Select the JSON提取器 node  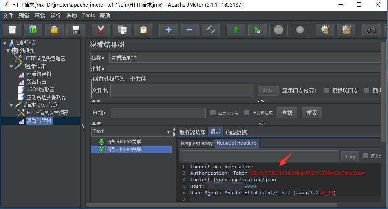pos(36,89)
